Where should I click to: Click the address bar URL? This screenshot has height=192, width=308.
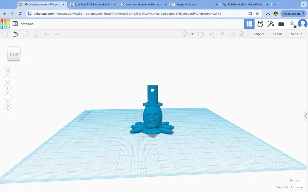coord(127,14)
